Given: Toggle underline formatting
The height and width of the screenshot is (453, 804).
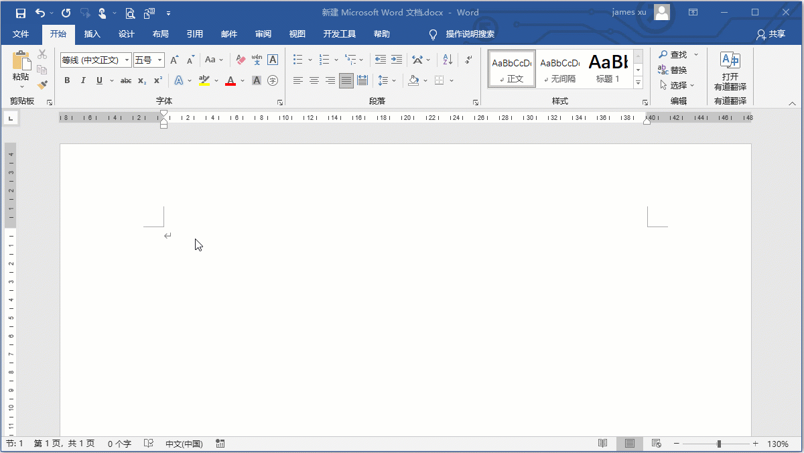Looking at the screenshot, I should [x=100, y=80].
